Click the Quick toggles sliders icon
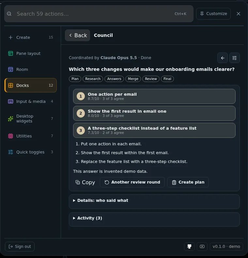This screenshot has height=258, width=248. tap(10, 152)
